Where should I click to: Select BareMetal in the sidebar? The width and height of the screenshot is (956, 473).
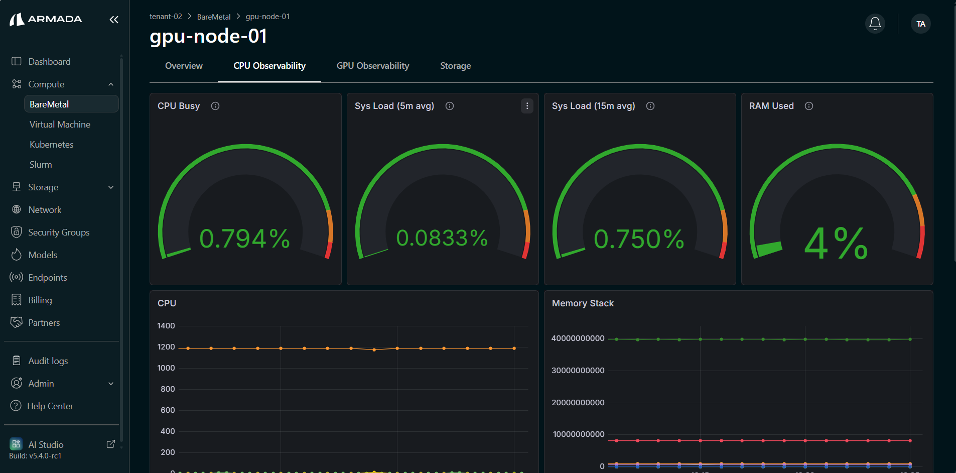pyautogui.click(x=71, y=104)
